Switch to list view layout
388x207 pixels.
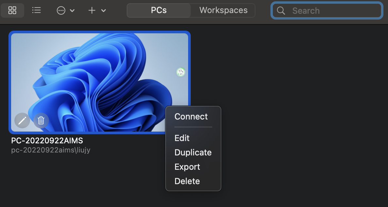36,10
